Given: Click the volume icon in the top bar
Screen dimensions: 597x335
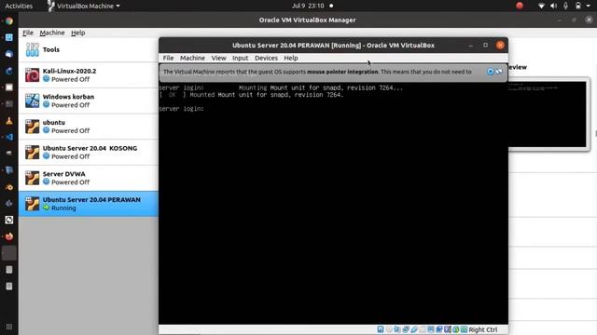Looking at the screenshot, I should (553, 6).
